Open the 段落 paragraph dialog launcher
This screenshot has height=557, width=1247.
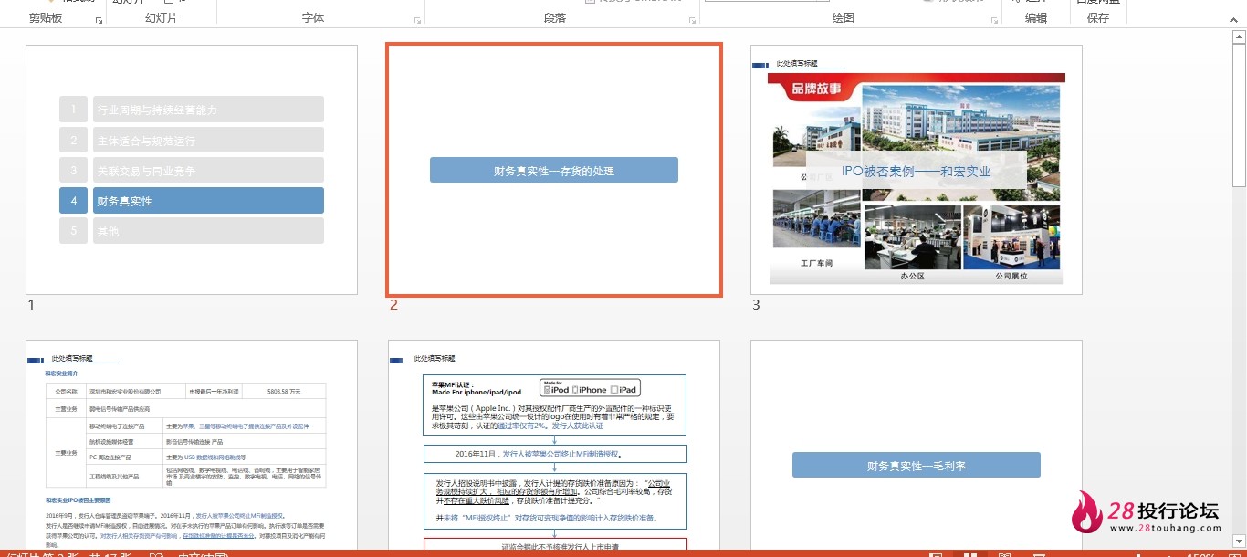coord(691,19)
